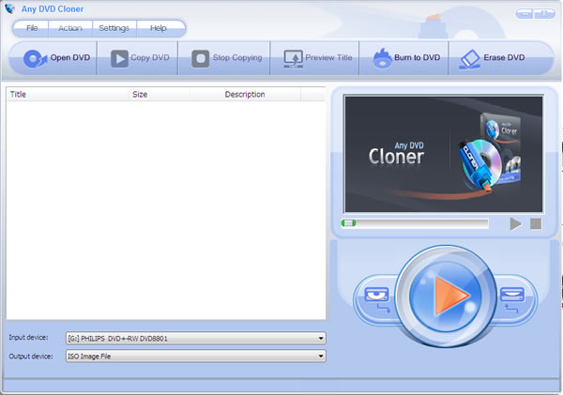Stop the preview with small stop button

[536, 223]
